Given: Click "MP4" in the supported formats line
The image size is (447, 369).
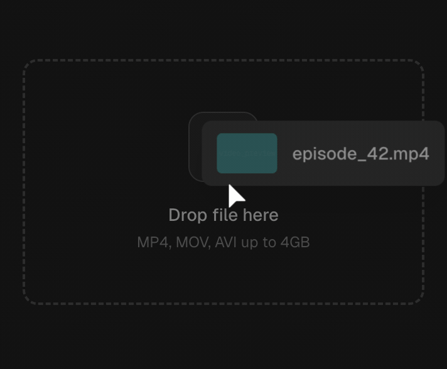Looking at the screenshot, I should pyautogui.click(x=153, y=242).
